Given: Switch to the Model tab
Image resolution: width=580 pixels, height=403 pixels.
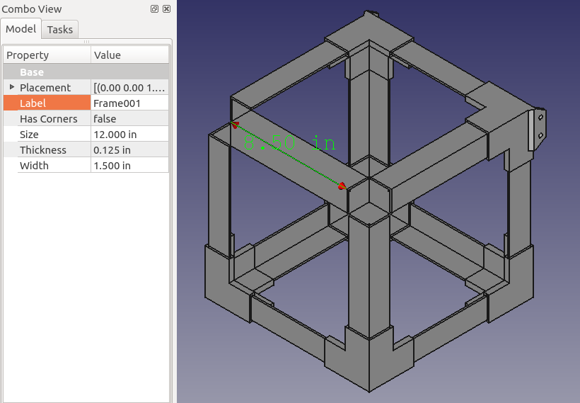Looking at the screenshot, I should (21, 29).
